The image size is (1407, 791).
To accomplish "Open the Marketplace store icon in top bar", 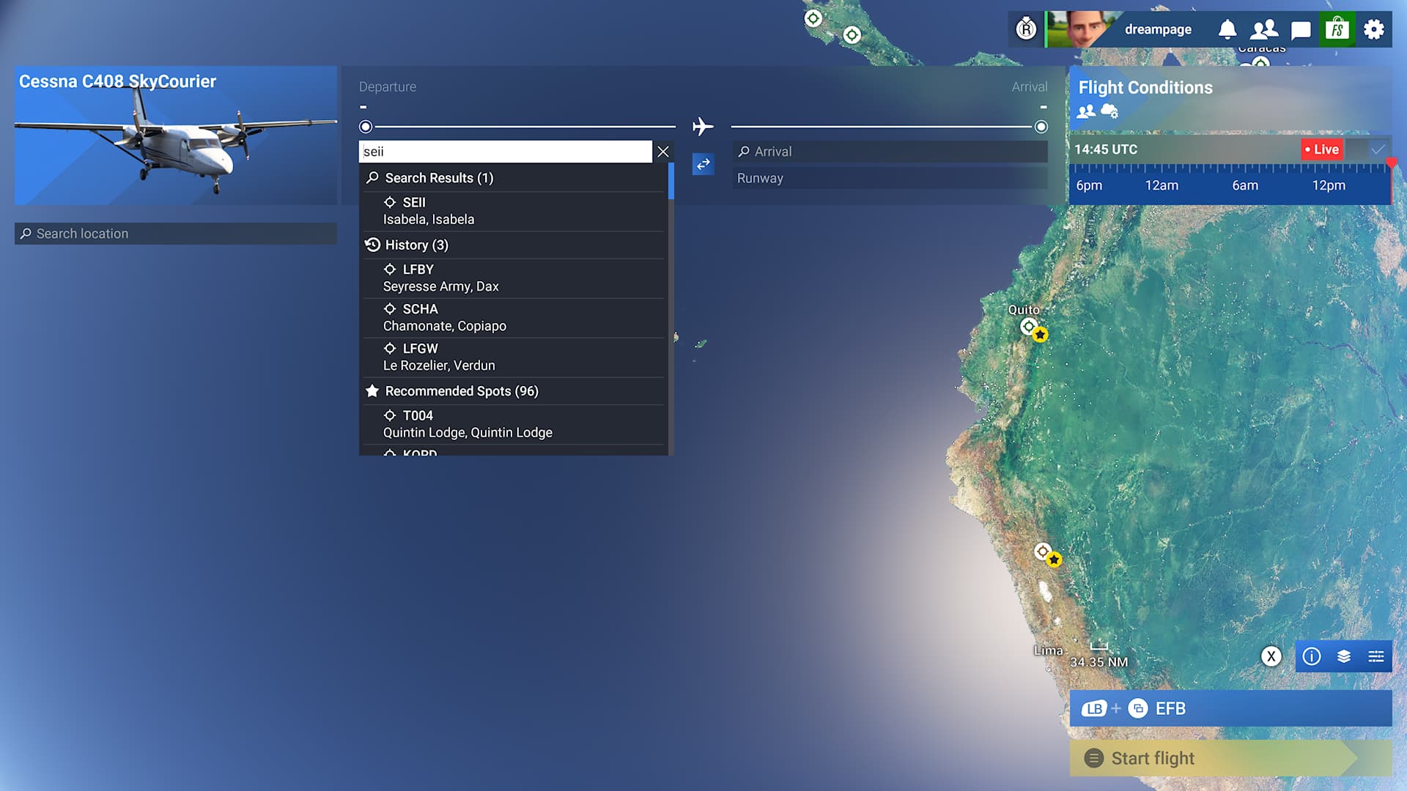I will tap(1337, 29).
